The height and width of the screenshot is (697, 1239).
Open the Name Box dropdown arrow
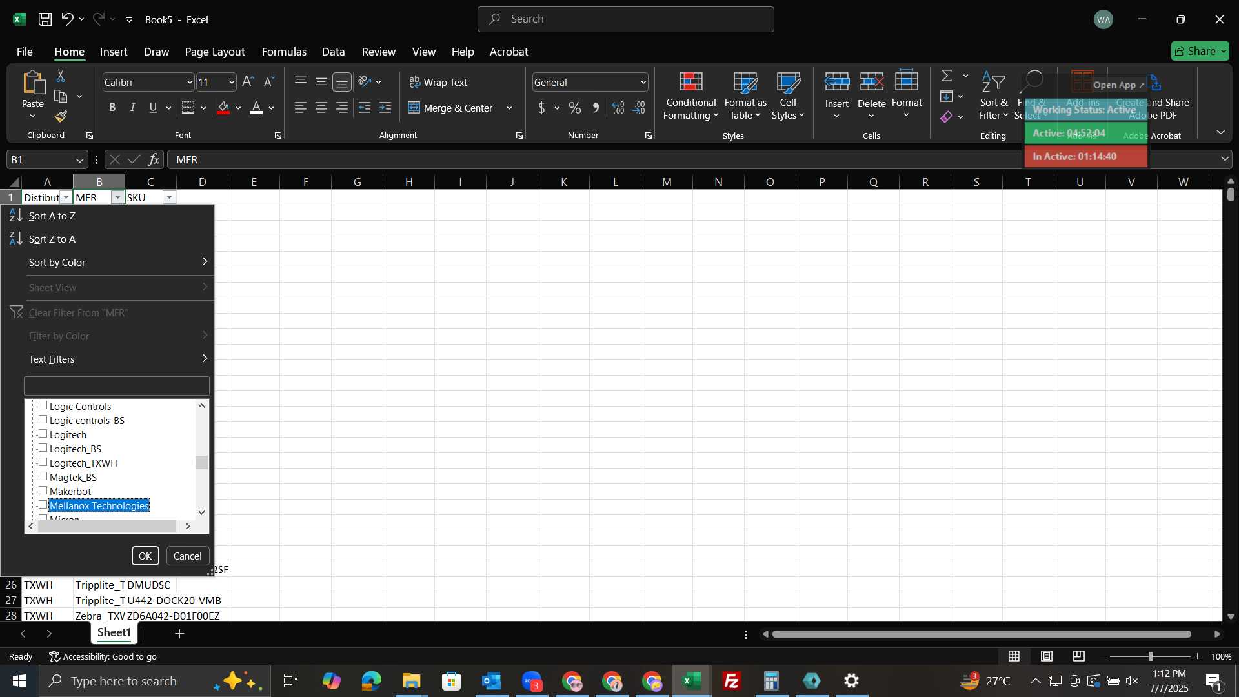point(79,159)
